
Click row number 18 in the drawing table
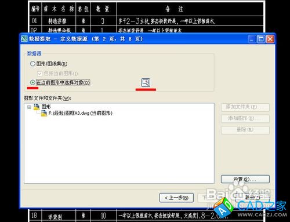tap(35, 216)
